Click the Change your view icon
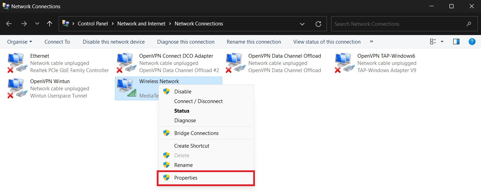Image resolution: width=481 pixels, height=193 pixels. (433, 42)
